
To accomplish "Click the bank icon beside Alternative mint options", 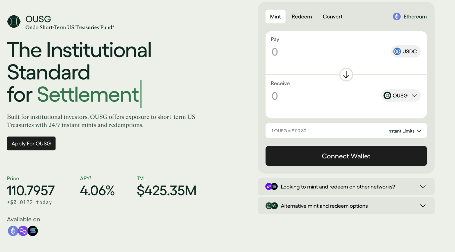I will point(269,206).
